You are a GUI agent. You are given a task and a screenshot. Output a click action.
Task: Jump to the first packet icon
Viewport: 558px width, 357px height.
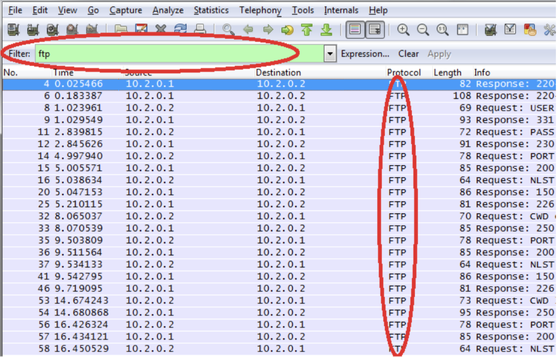[307, 30]
